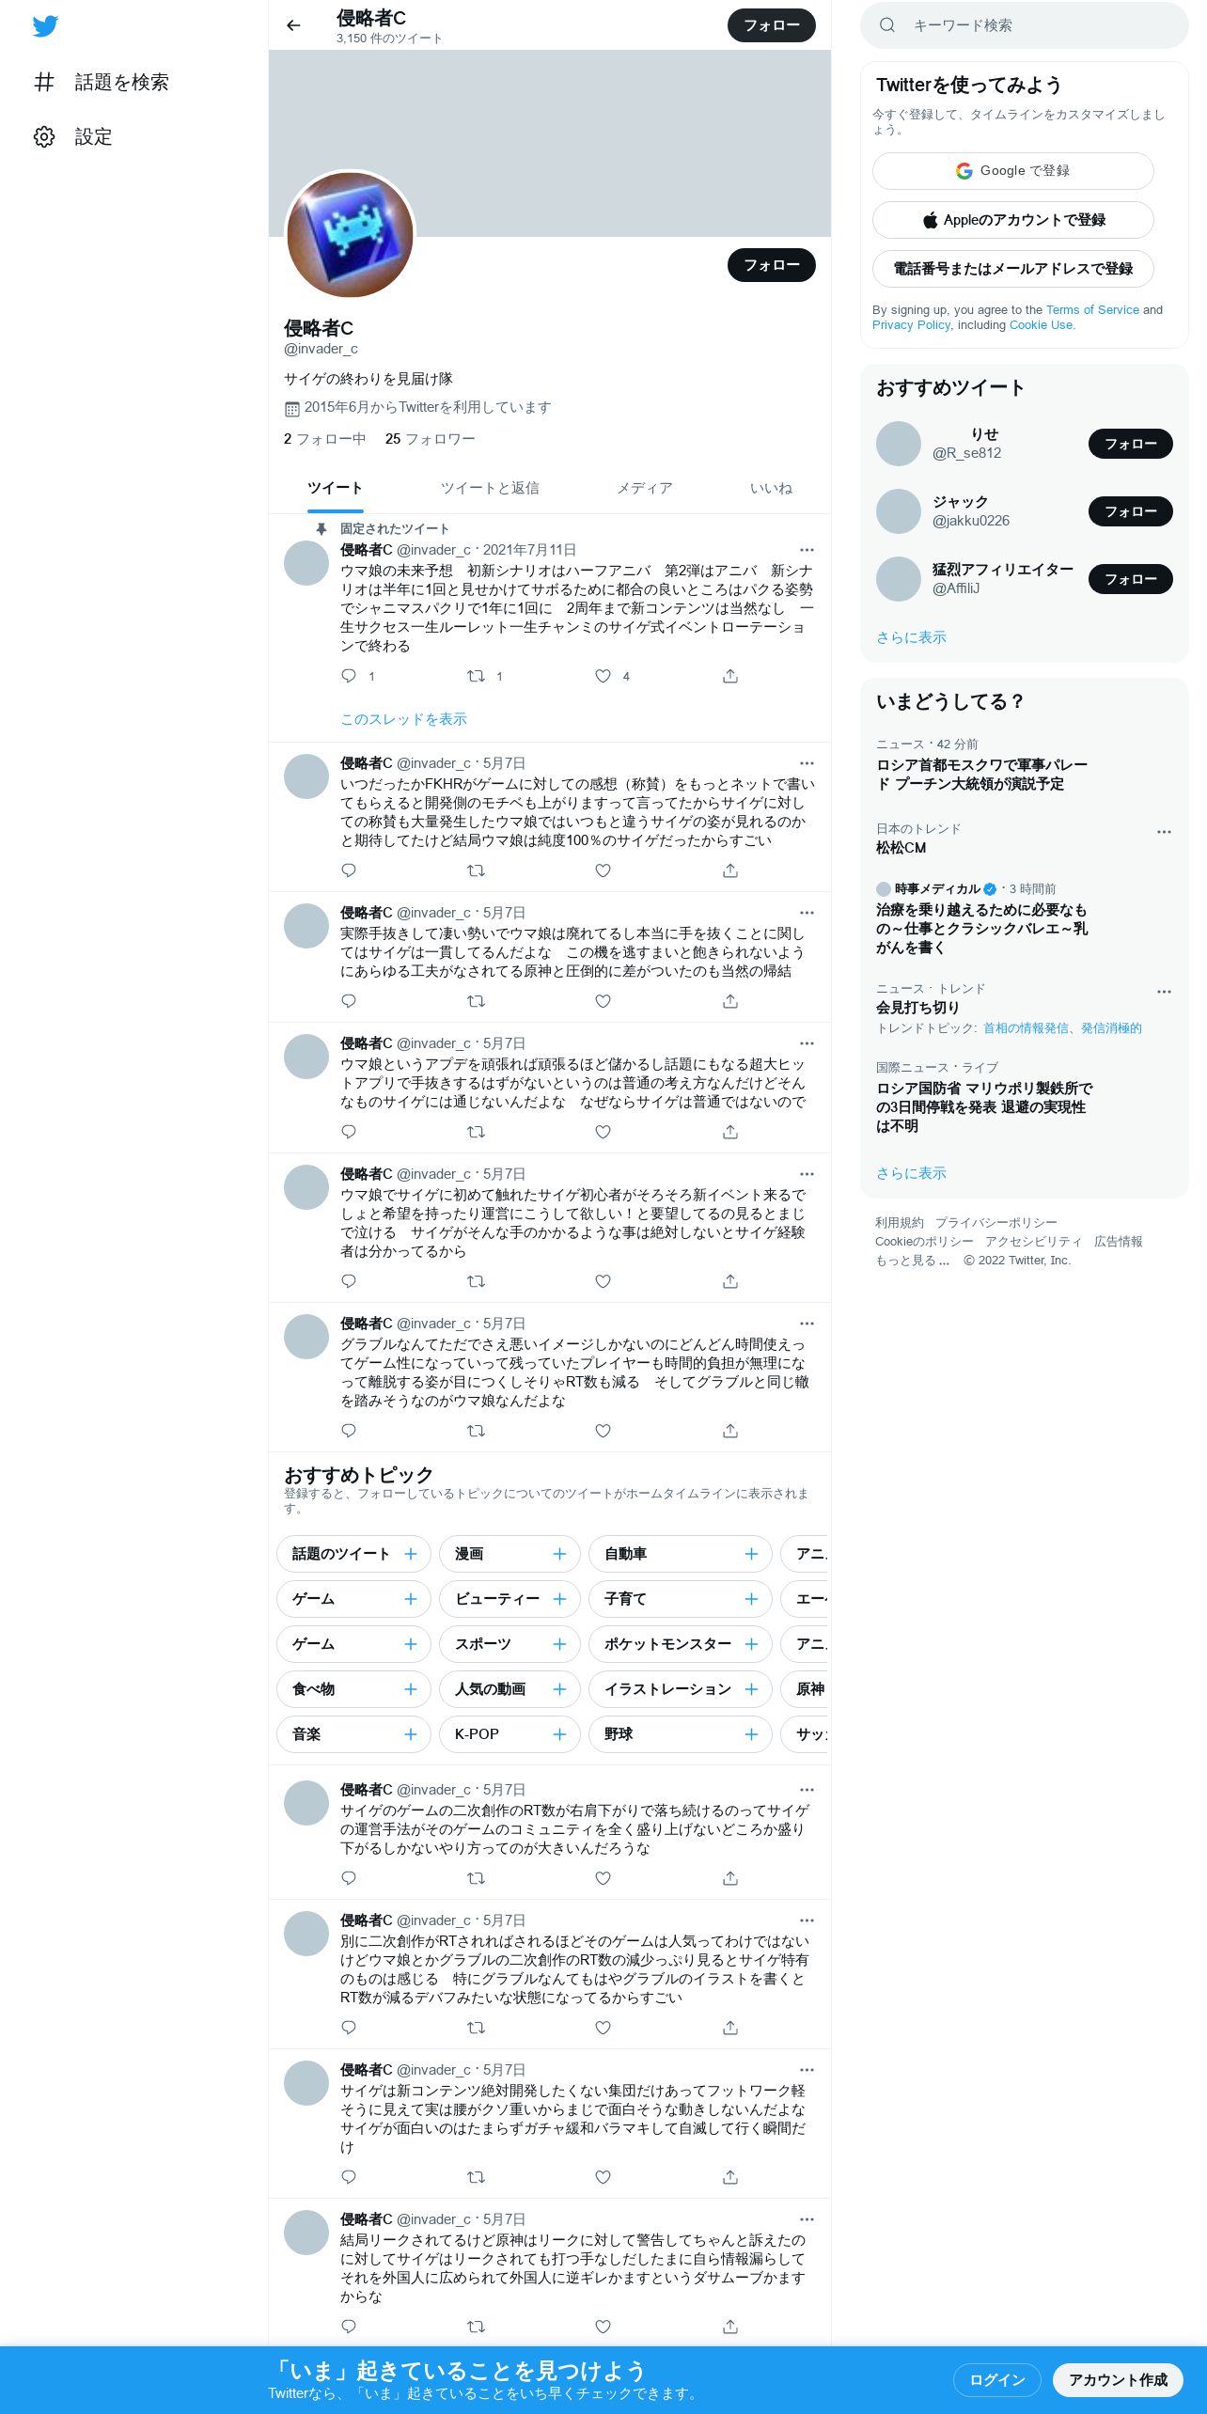1207x2414 pixels.
Task: Follow 猛烈アフィリエイター account
Action: point(1130,579)
